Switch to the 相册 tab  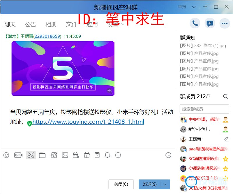click(x=51, y=24)
